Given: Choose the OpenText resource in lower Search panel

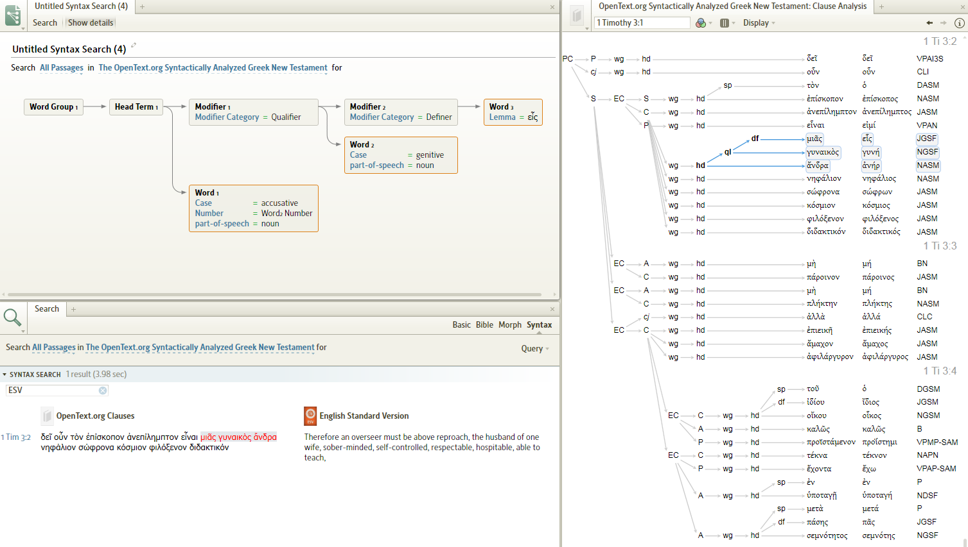Looking at the screenshot, I should 200,348.
